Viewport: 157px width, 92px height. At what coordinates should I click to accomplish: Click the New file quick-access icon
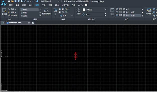click(9, 1)
